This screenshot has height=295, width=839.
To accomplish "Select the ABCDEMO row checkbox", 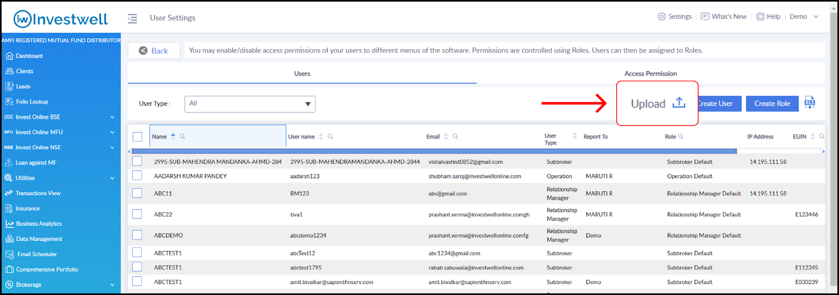I will (137, 235).
